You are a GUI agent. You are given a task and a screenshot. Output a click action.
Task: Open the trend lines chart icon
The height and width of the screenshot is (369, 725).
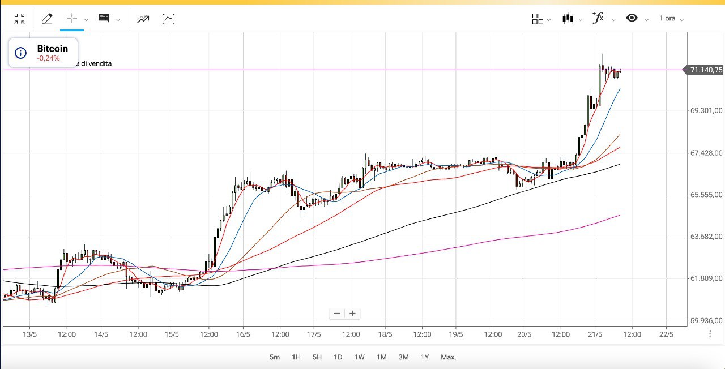(143, 19)
